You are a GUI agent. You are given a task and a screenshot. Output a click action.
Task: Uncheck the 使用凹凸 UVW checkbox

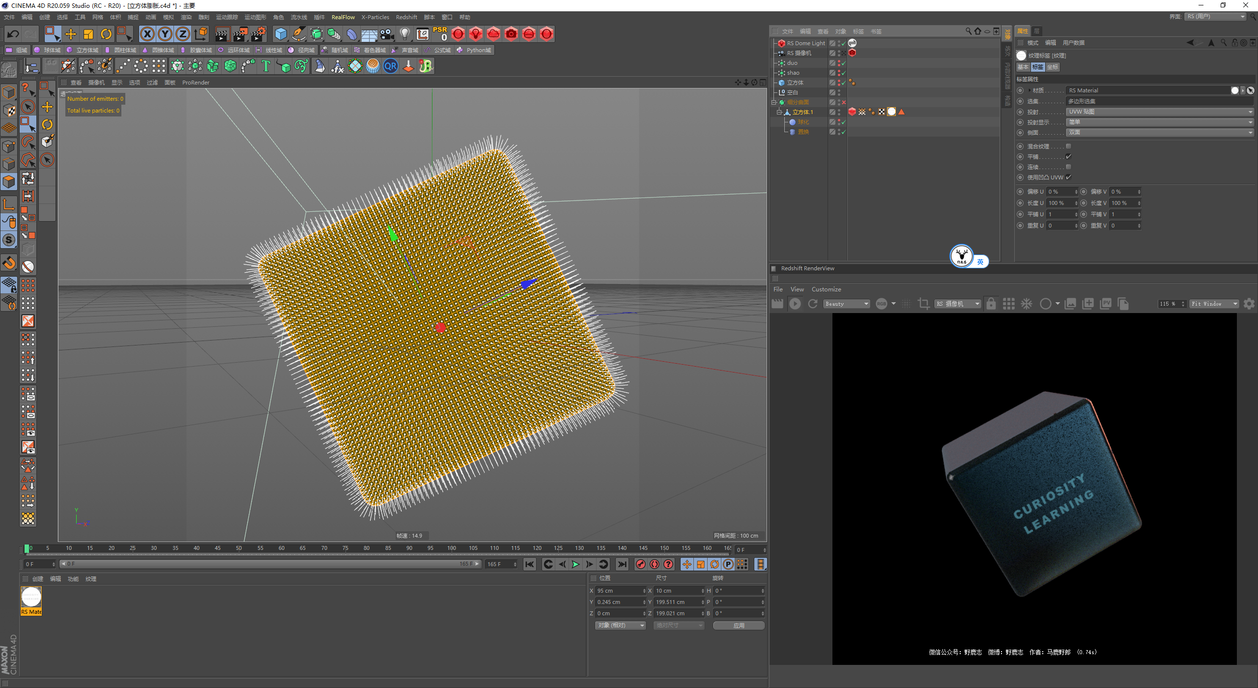point(1068,177)
